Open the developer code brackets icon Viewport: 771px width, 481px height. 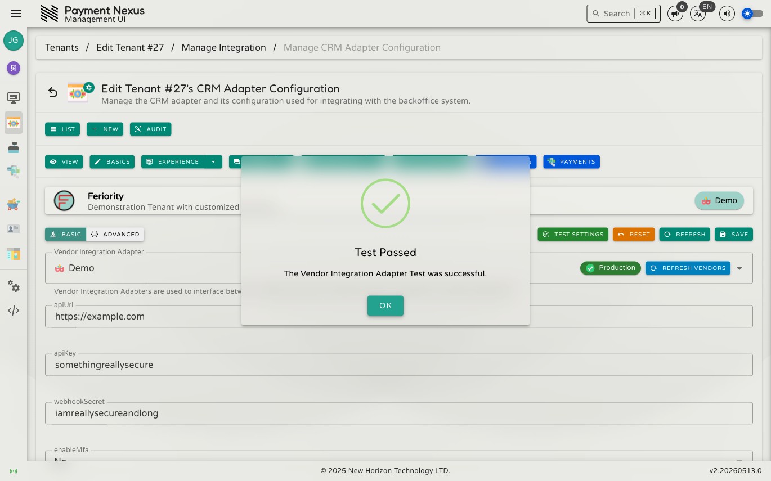[14, 311]
